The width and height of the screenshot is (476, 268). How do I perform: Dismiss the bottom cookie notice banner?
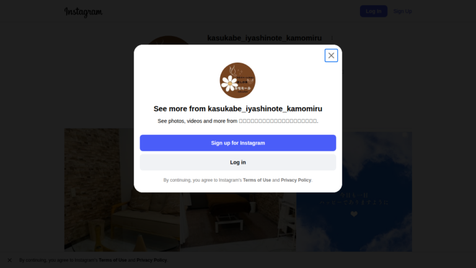coord(10,260)
